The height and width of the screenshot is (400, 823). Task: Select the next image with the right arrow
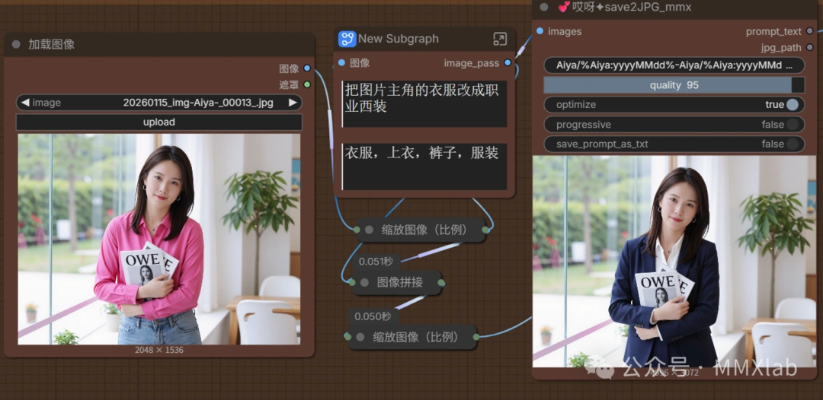(293, 103)
